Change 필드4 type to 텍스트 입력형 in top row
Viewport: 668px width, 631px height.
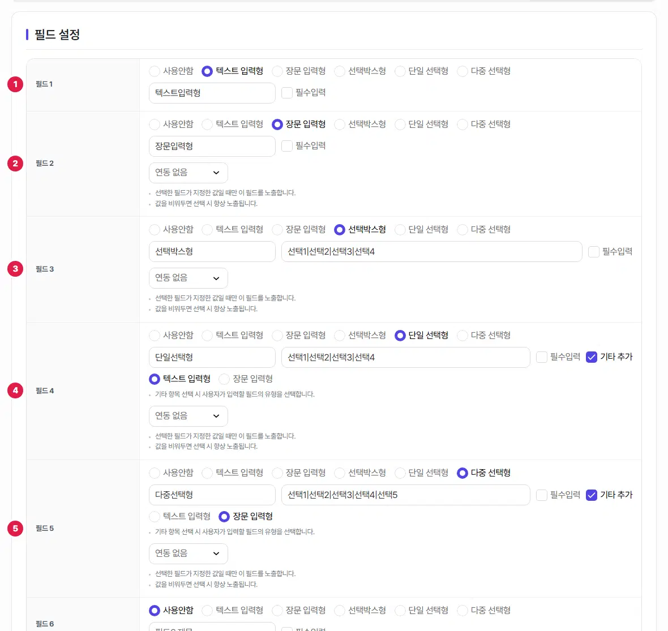click(207, 336)
